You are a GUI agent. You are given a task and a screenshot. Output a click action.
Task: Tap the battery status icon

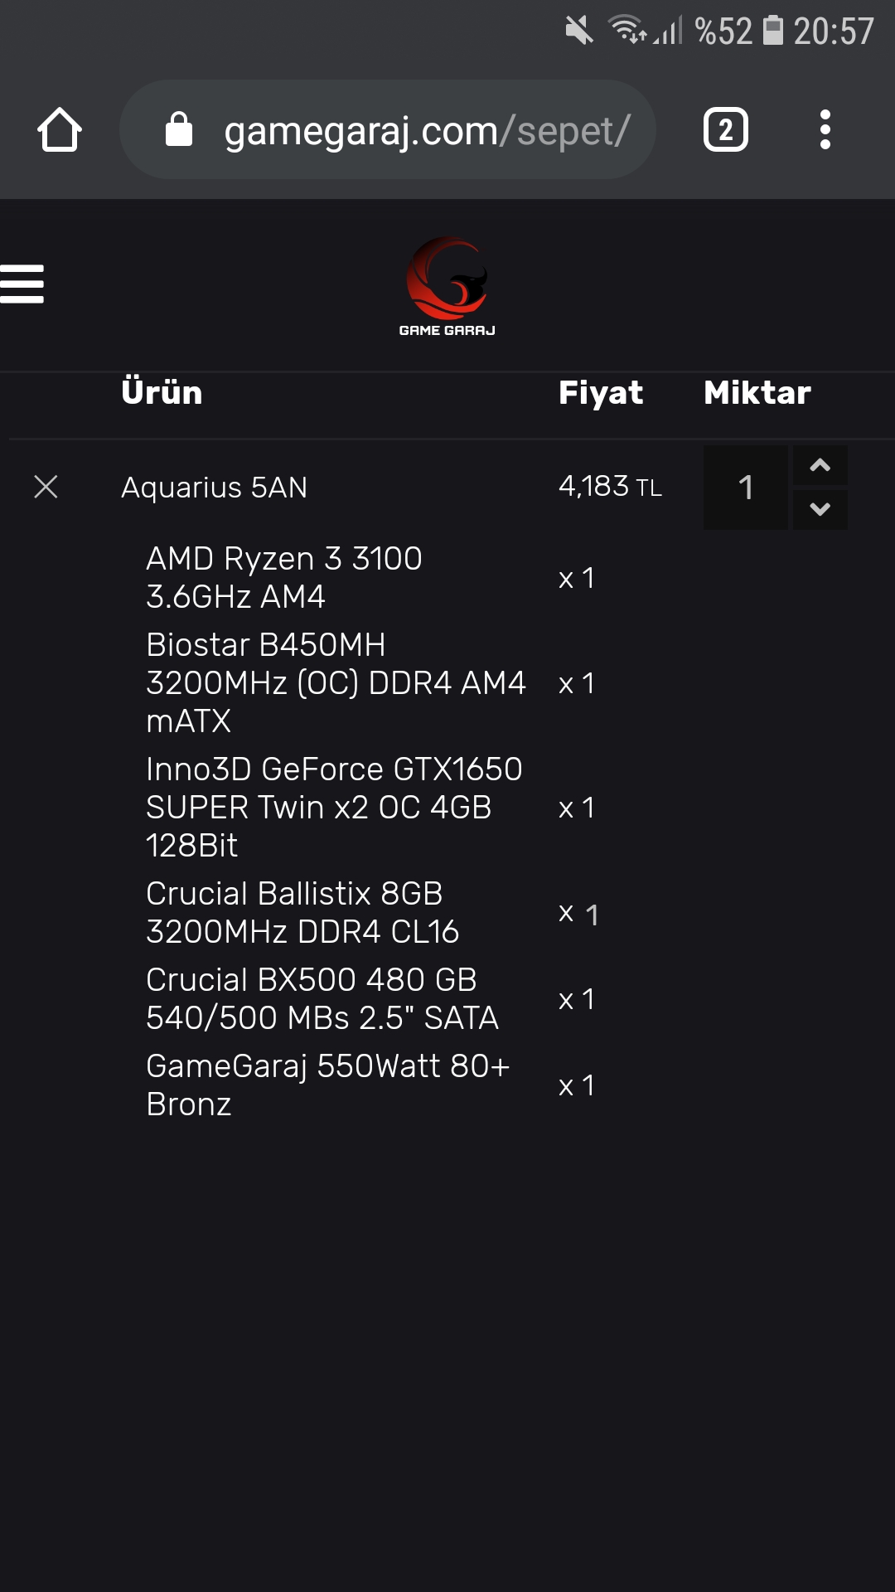click(773, 31)
